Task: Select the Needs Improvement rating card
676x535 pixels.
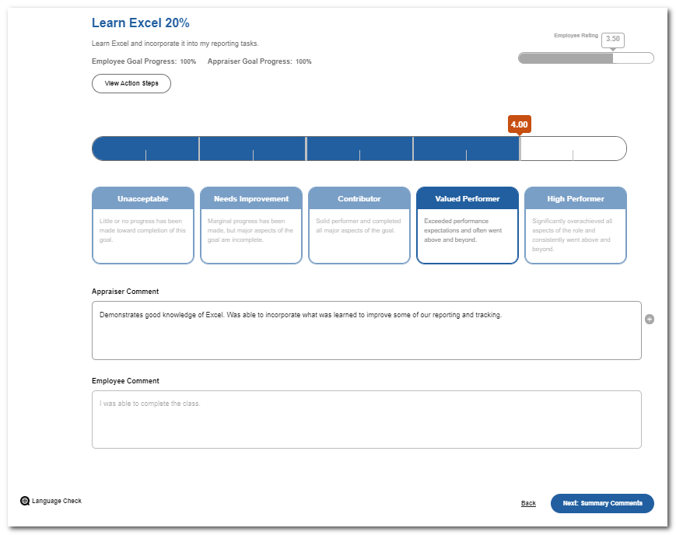Action: (x=250, y=225)
